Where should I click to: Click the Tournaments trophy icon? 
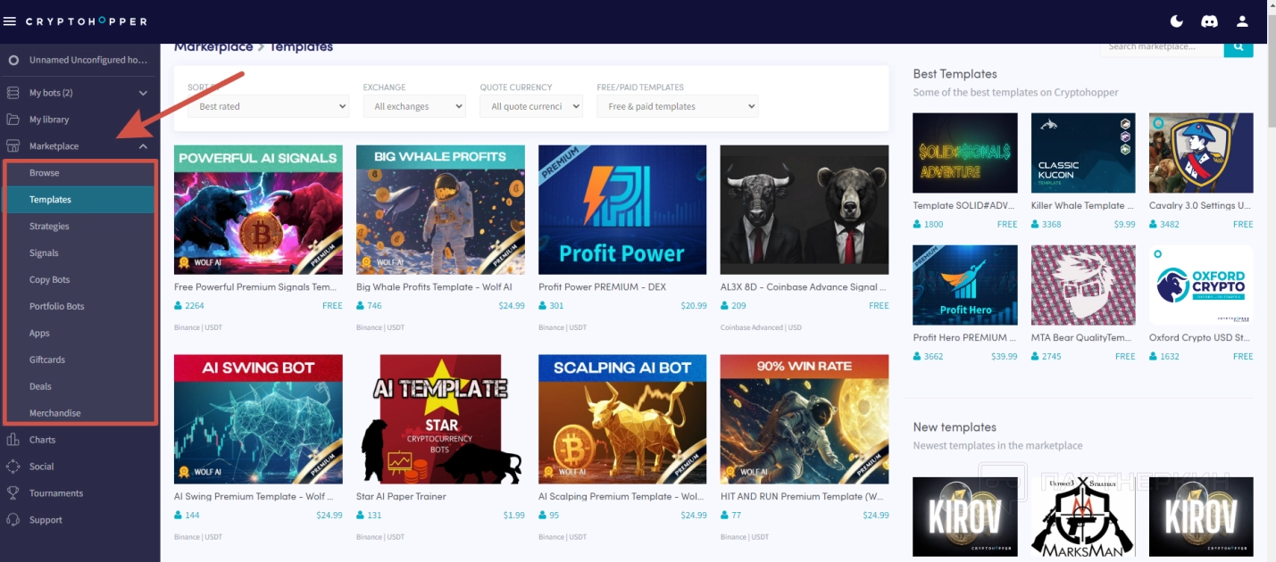pyautogui.click(x=13, y=493)
